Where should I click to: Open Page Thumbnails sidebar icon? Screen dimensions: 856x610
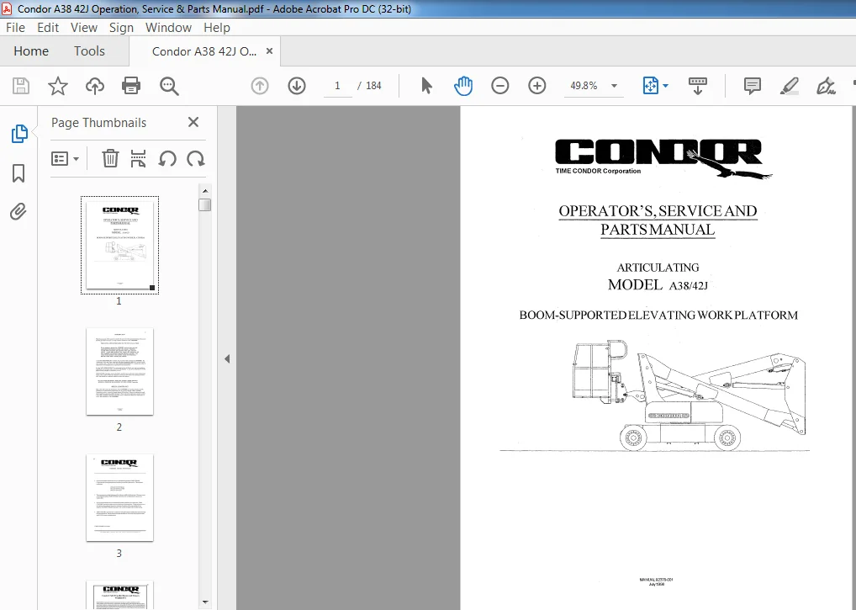(x=19, y=134)
